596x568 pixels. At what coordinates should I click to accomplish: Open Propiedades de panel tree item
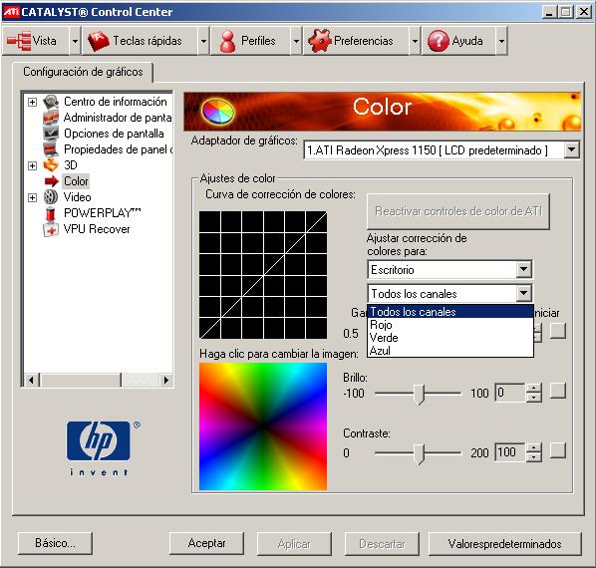(118, 149)
